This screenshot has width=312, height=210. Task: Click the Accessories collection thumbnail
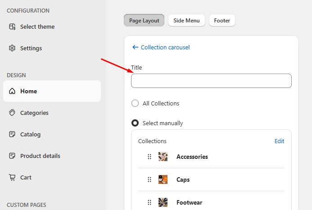pyautogui.click(x=163, y=157)
